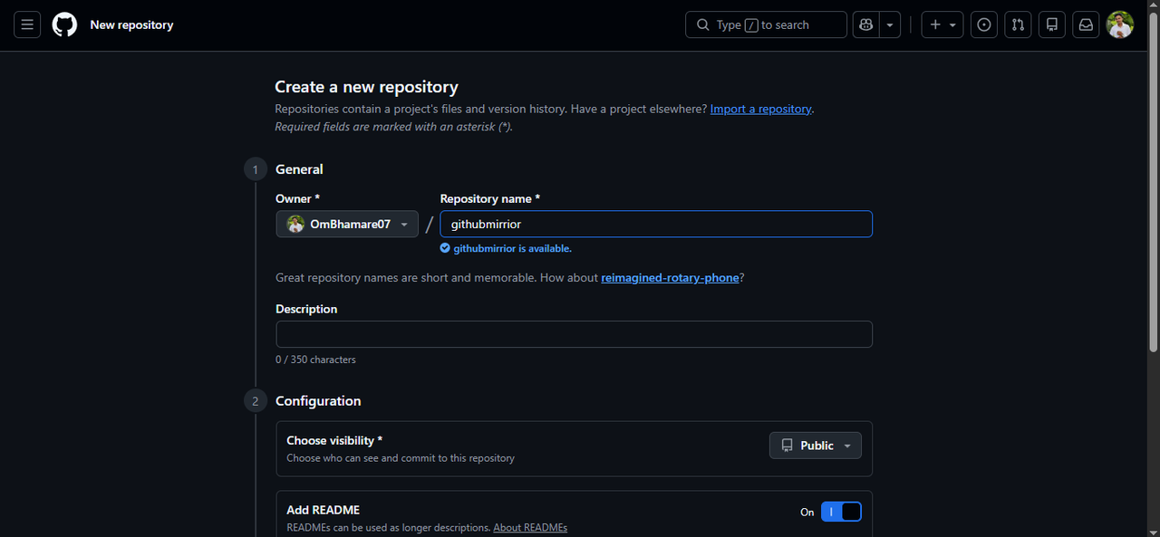This screenshot has height=537, width=1160.
Task: Open the hamburger navigation menu
Action: pos(27,24)
